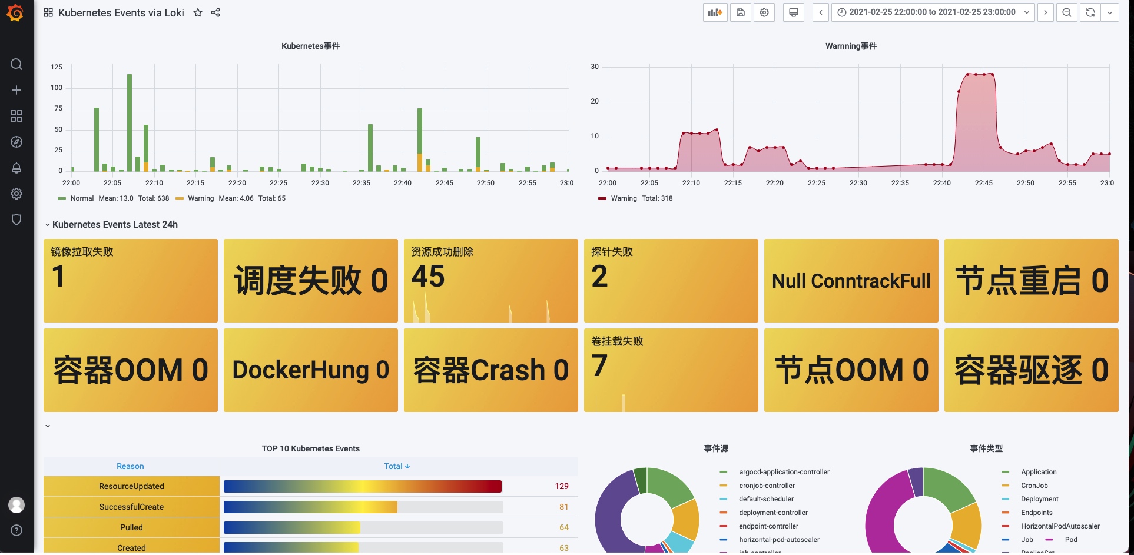This screenshot has height=555, width=1134.
Task: Click the dashboard grid icon beside the title
Action: pos(48,12)
